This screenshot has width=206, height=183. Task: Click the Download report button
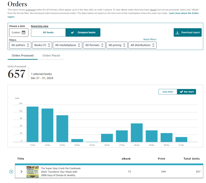[x=187, y=33]
